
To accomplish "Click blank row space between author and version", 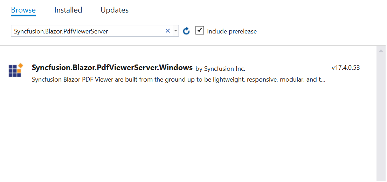I will click(x=288, y=68).
